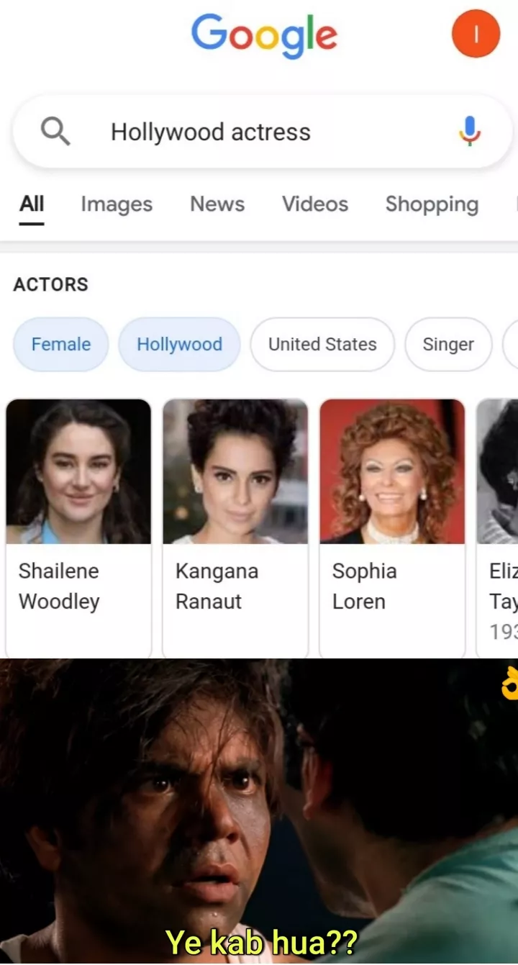The height and width of the screenshot is (965, 518).
Task: Click Sophia Loren's photo
Action: point(391,471)
